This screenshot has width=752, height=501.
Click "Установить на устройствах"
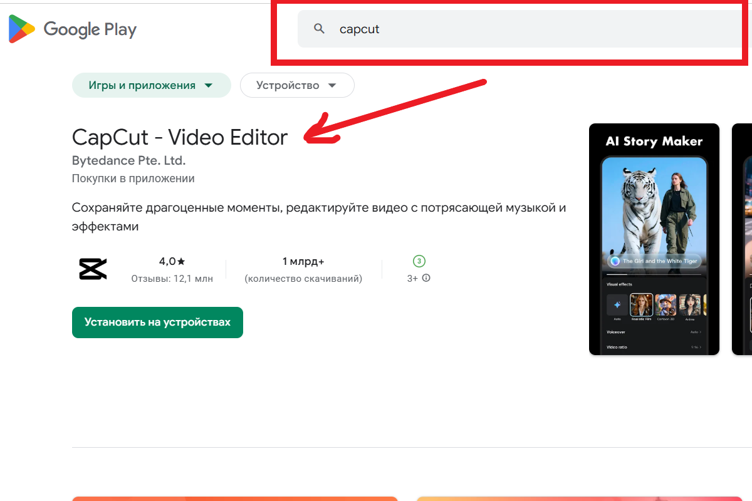157,323
